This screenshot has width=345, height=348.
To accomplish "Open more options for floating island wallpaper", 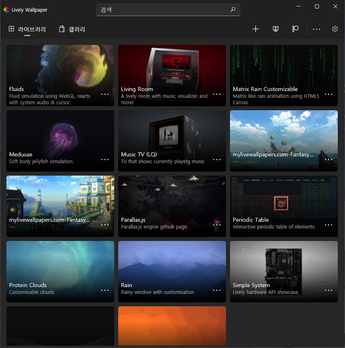I will [x=329, y=160].
